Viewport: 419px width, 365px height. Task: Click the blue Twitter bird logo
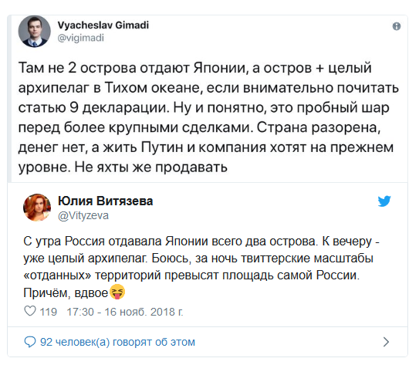tap(384, 201)
